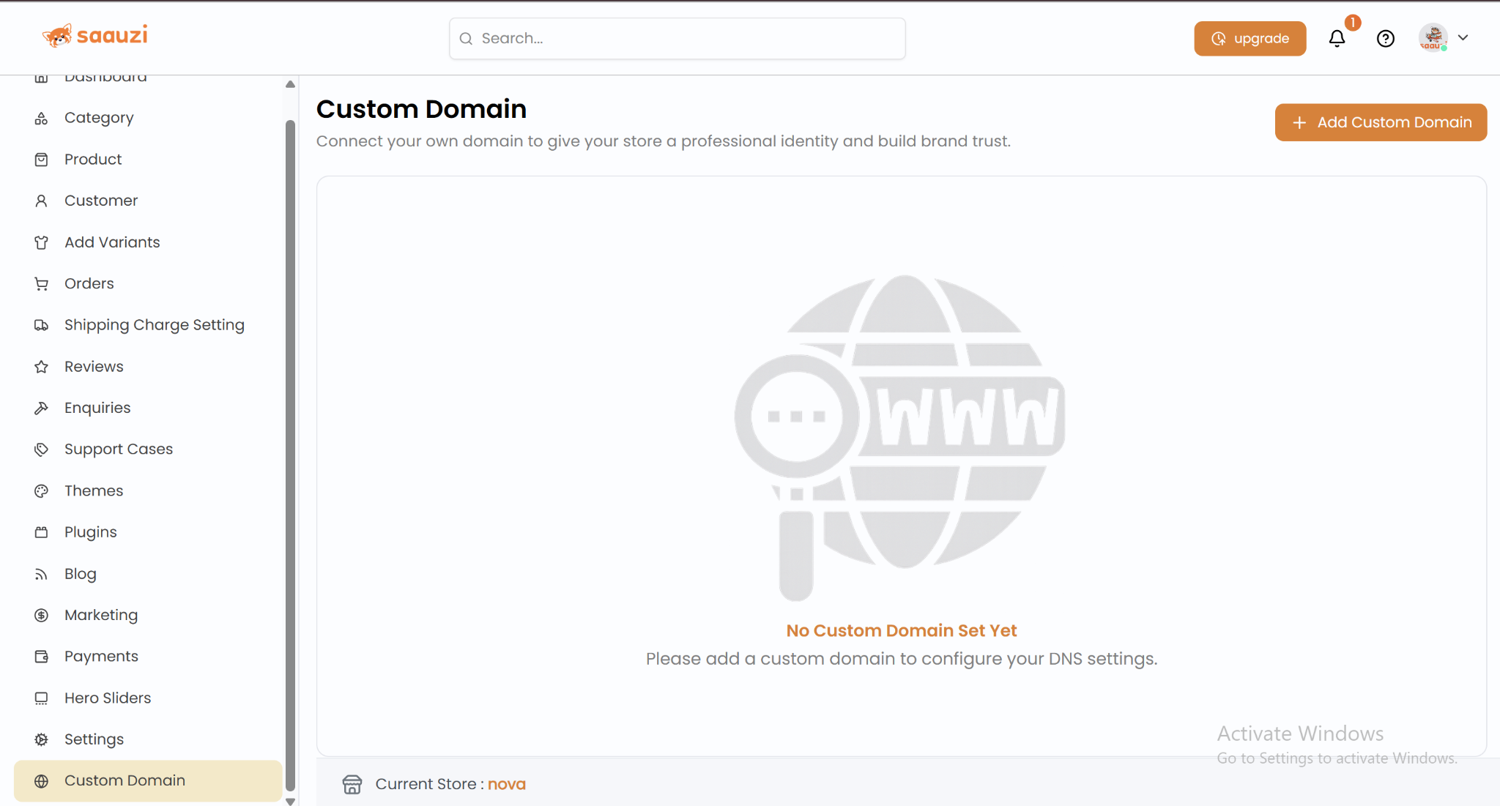Open the Marketing menu item
Viewport: 1500px width, 806px height.
(101, 615)
